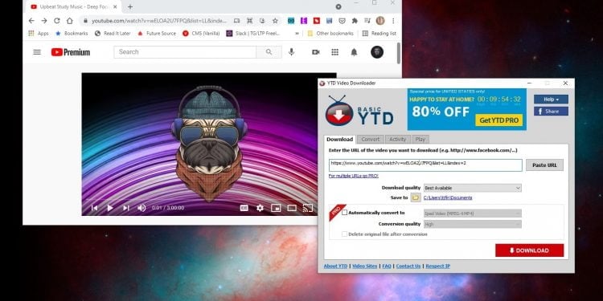This screenshot has height=301, width=603.
Task: Open the Reading list panel
Action: coord(379,34)
